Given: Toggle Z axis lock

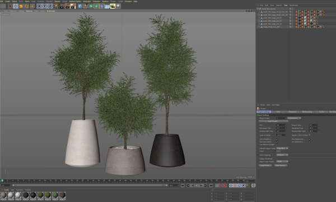Looking at the screenshot, I should [50, 6].
